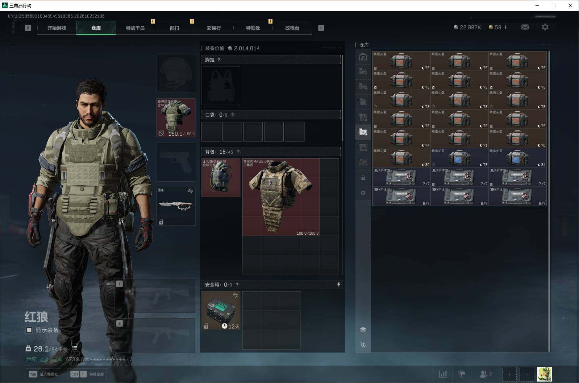The image size is (579, 383).
Task: Click the help icon next to 背包
Action: point(238,152)
